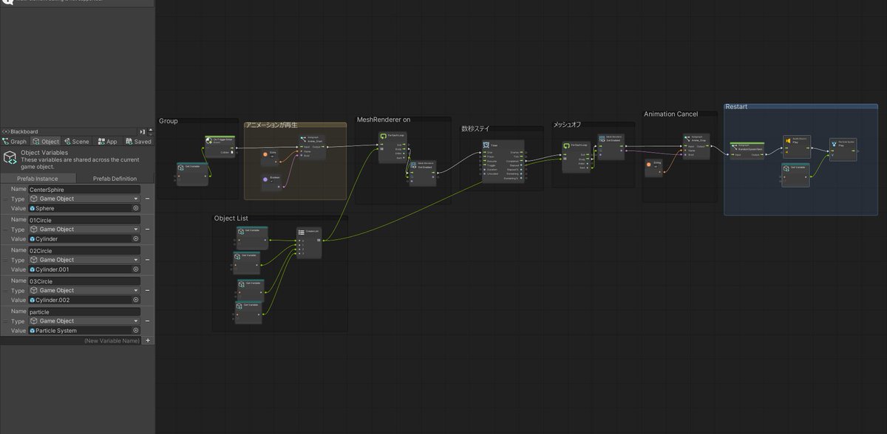Remove the 01Circle variable with minus button
Screen dimensions: 887x434
click(148, 230)
